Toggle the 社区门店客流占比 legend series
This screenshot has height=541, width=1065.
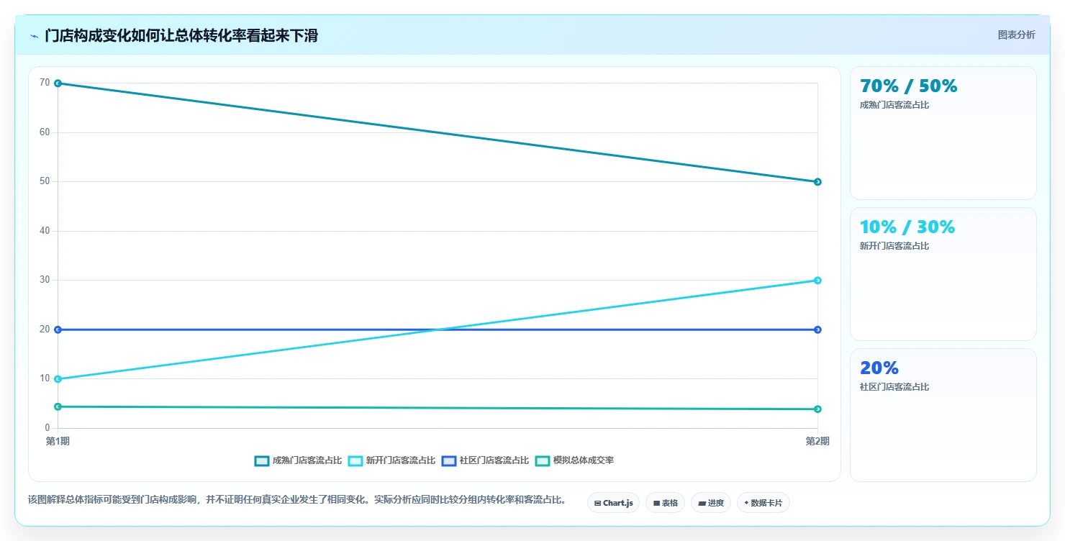pyautogui.click(x=485, y=460)
